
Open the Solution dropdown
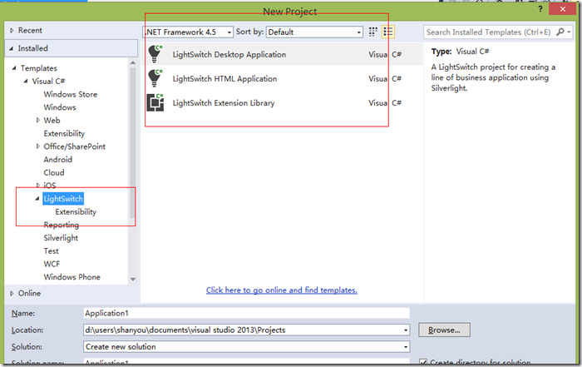(x=406, y=347)
